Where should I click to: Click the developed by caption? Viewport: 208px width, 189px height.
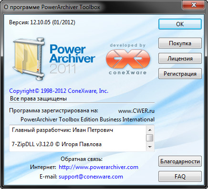coord(128,45)
